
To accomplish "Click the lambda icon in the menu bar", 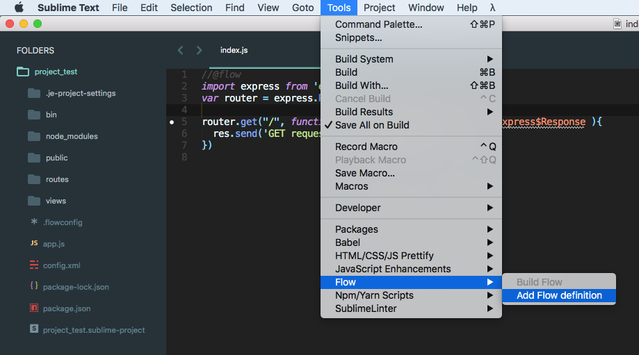I will (x=492, y=8).
